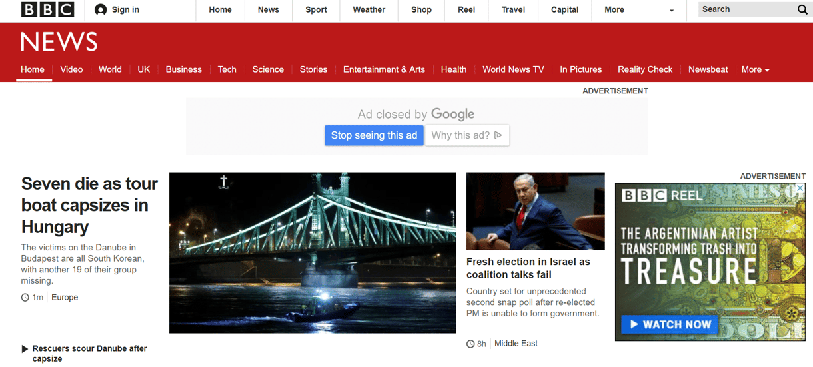Click the Argentinian artist BBC Reel ad image
Screen dimensions: 813x367
tap(710, 262)
